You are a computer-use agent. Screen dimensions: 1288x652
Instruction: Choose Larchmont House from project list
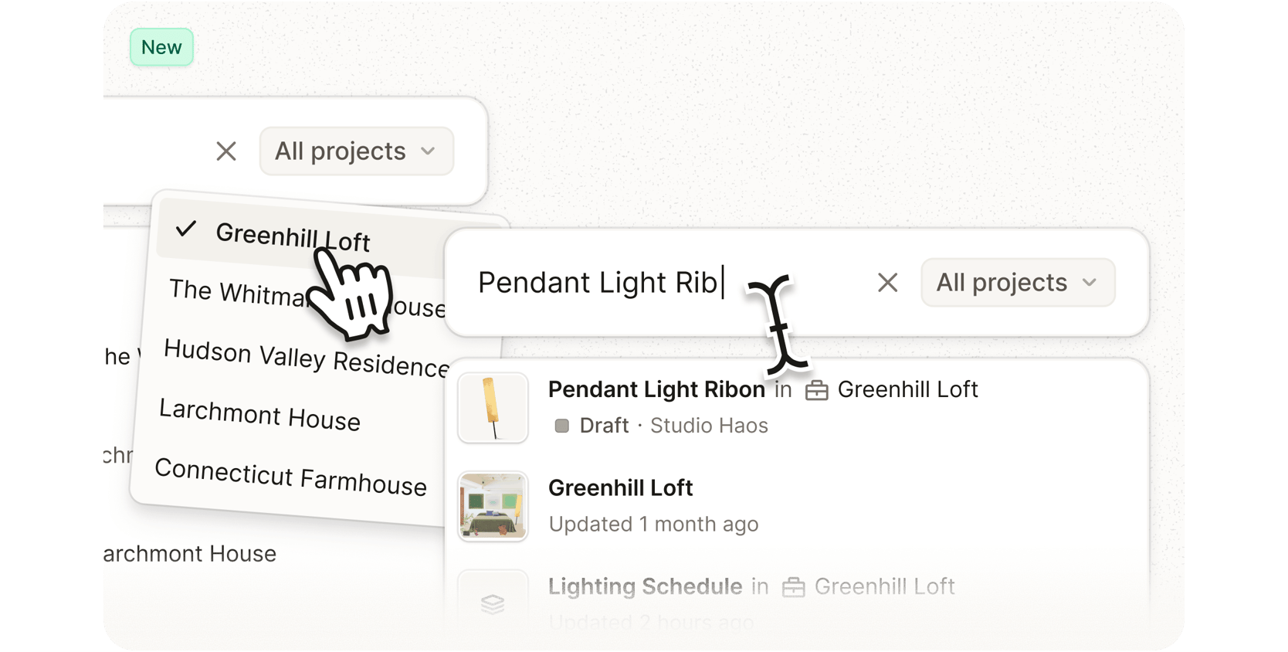259,415
